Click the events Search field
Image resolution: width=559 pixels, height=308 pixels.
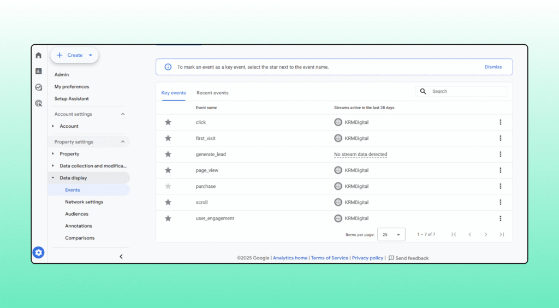coord(467,92)
